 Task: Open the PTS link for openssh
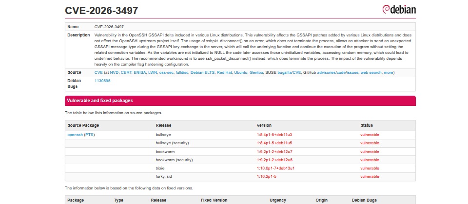(90, 135)
